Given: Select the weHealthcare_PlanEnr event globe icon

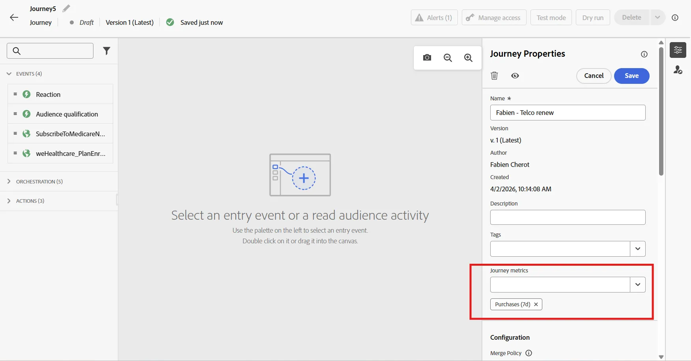Looking at the screenshot, I should click(26, 153).
